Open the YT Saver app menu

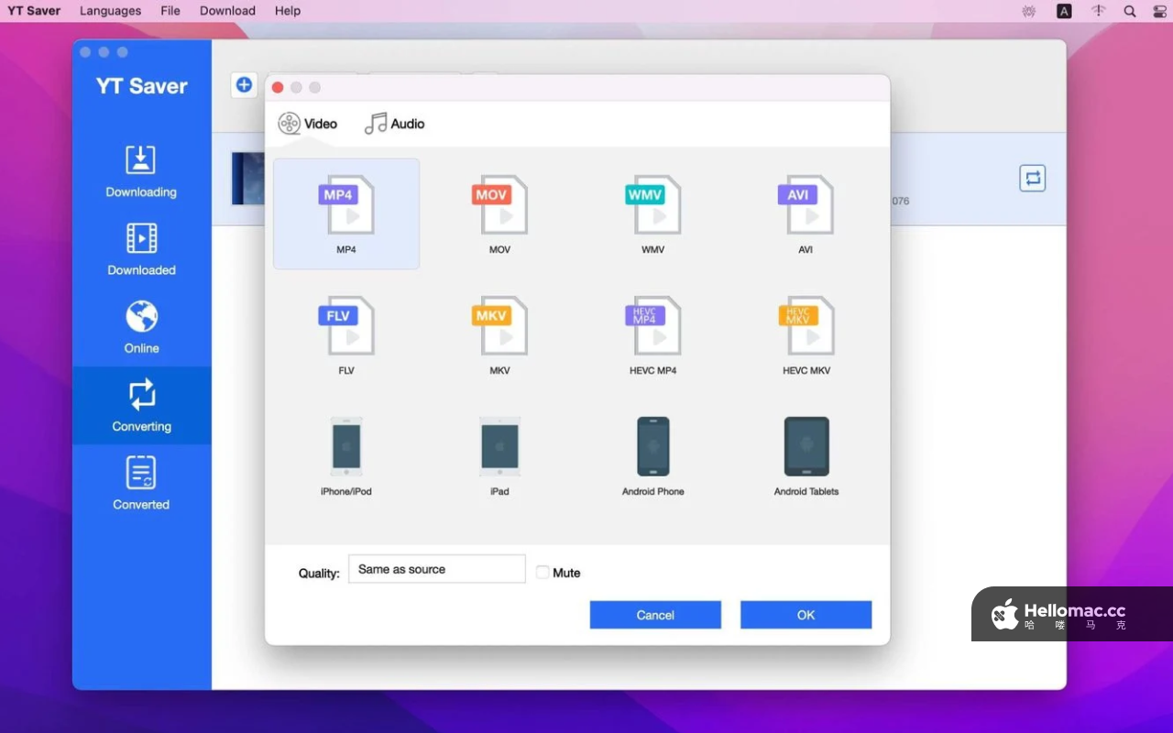34,11
